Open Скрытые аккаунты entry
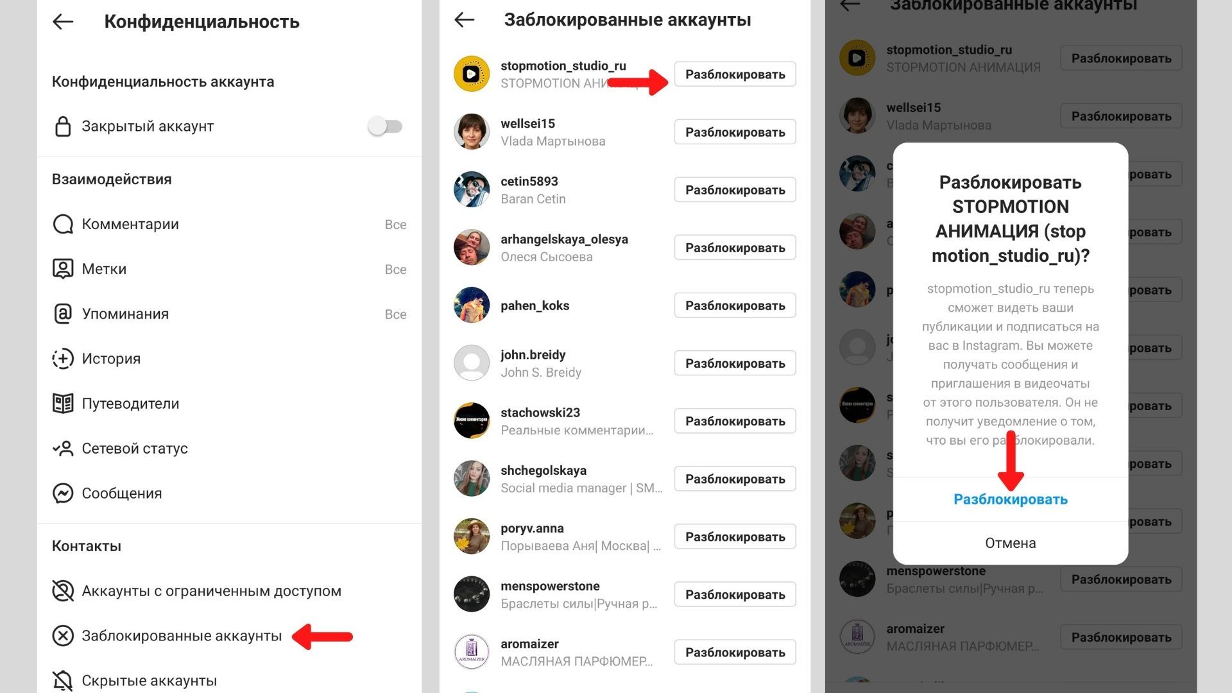1232x693 pixels. [149, 680]
